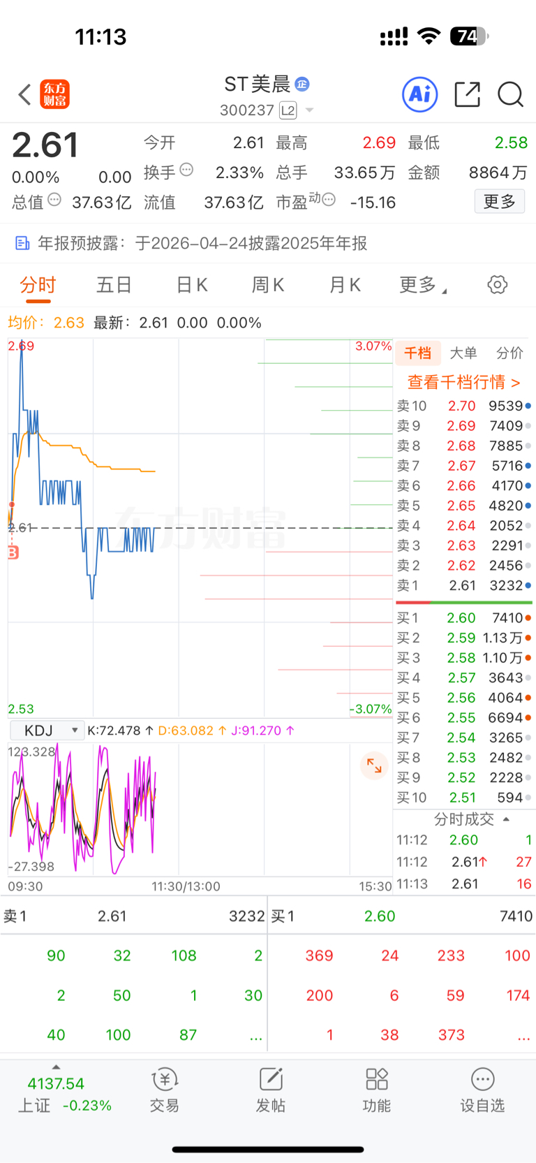Select 卖1 order book row 3232
This screenshot has height=1163, width=536.
tap(463, 585)
